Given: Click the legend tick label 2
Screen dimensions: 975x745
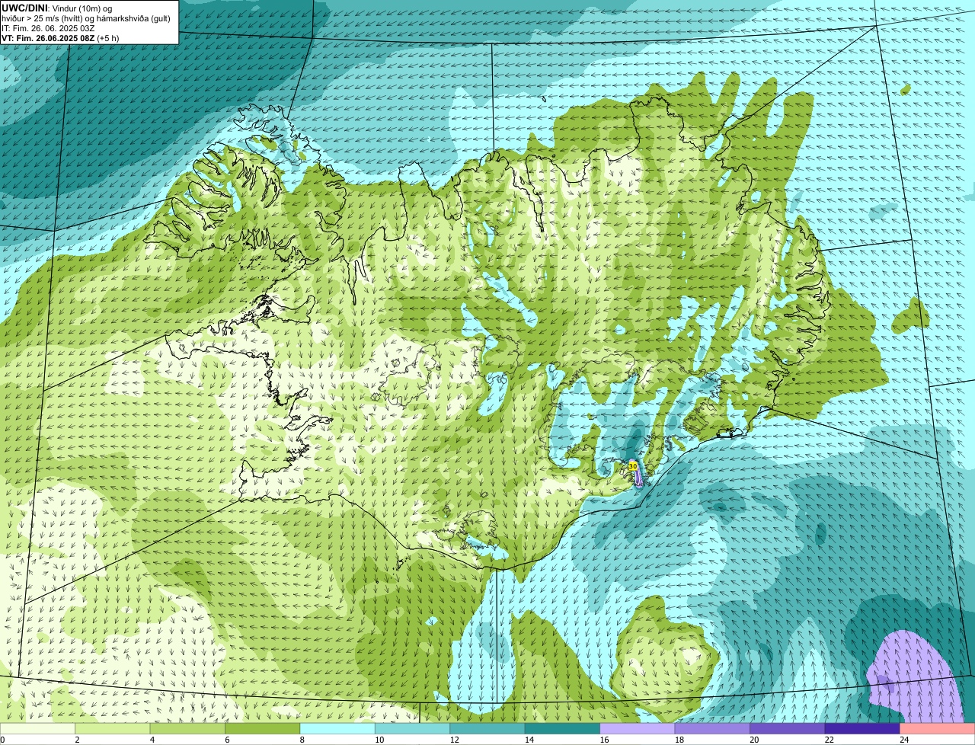Looking at the screenshot, I should 77,740.
